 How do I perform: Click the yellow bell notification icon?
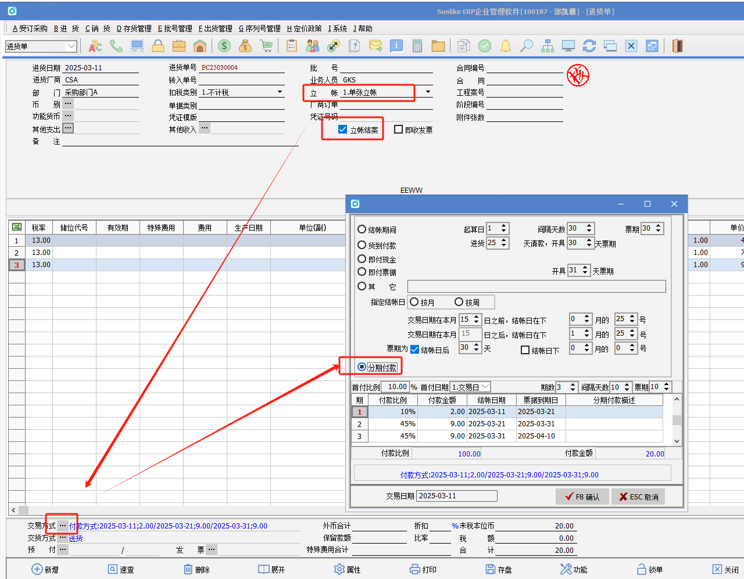point(506,46)
